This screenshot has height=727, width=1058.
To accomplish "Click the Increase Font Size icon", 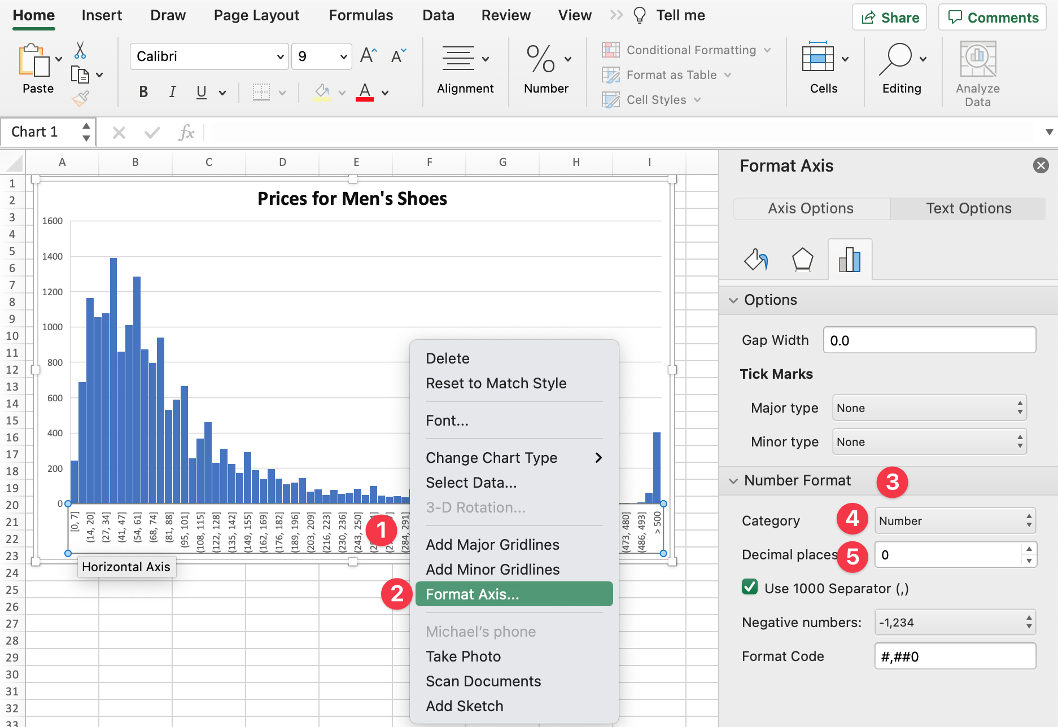I will tap(368, 56).
